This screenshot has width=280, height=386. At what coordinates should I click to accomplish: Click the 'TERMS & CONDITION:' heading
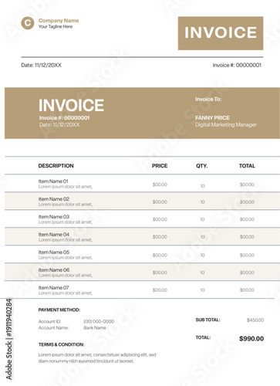pos(62,344)
